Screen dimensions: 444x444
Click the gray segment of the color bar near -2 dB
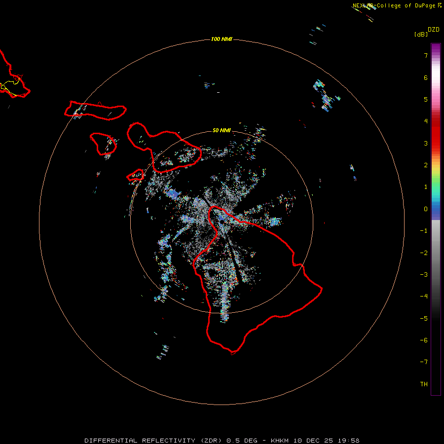(x=436, y=253)
